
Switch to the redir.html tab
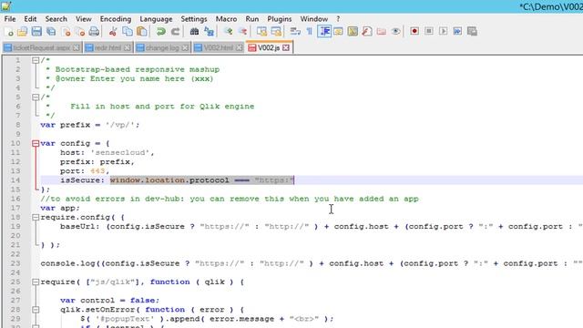[x=107, y=47]
